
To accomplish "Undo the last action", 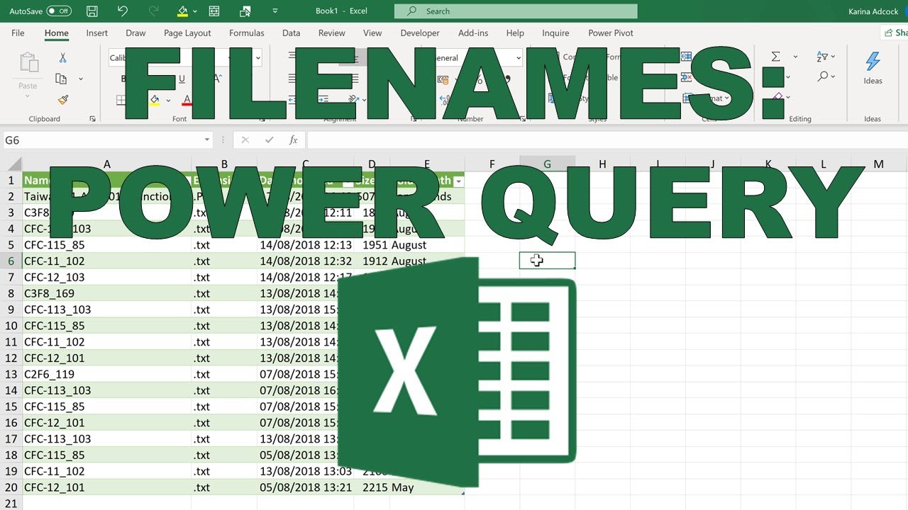I will pos(123,11).
